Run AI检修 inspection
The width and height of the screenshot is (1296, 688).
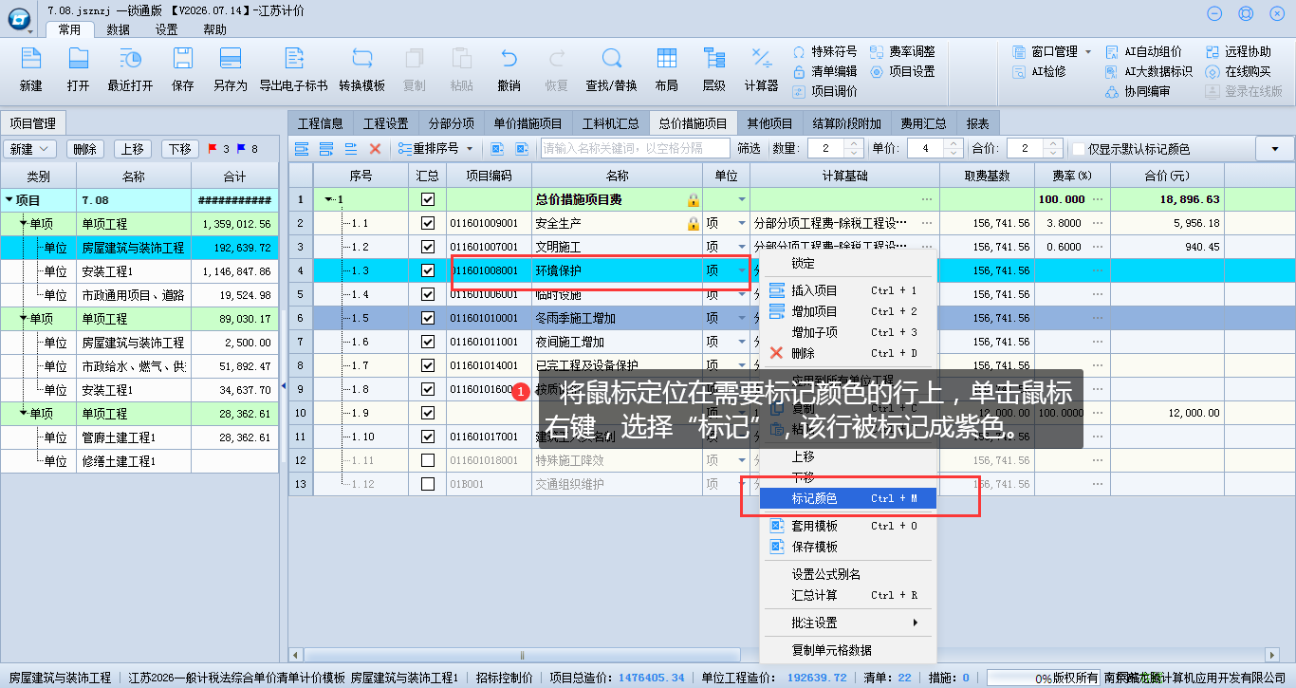1039,71
